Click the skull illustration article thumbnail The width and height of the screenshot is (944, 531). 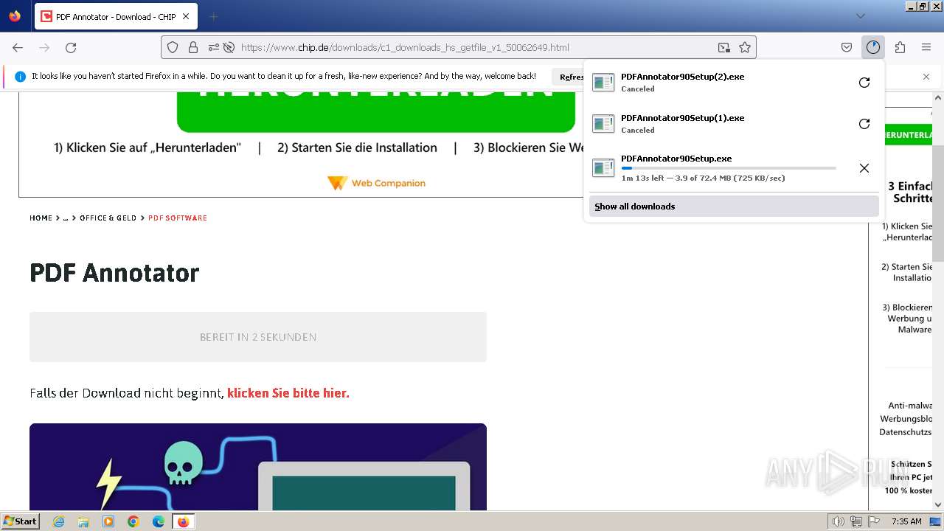pyautogui.click(x=258, y=467)
